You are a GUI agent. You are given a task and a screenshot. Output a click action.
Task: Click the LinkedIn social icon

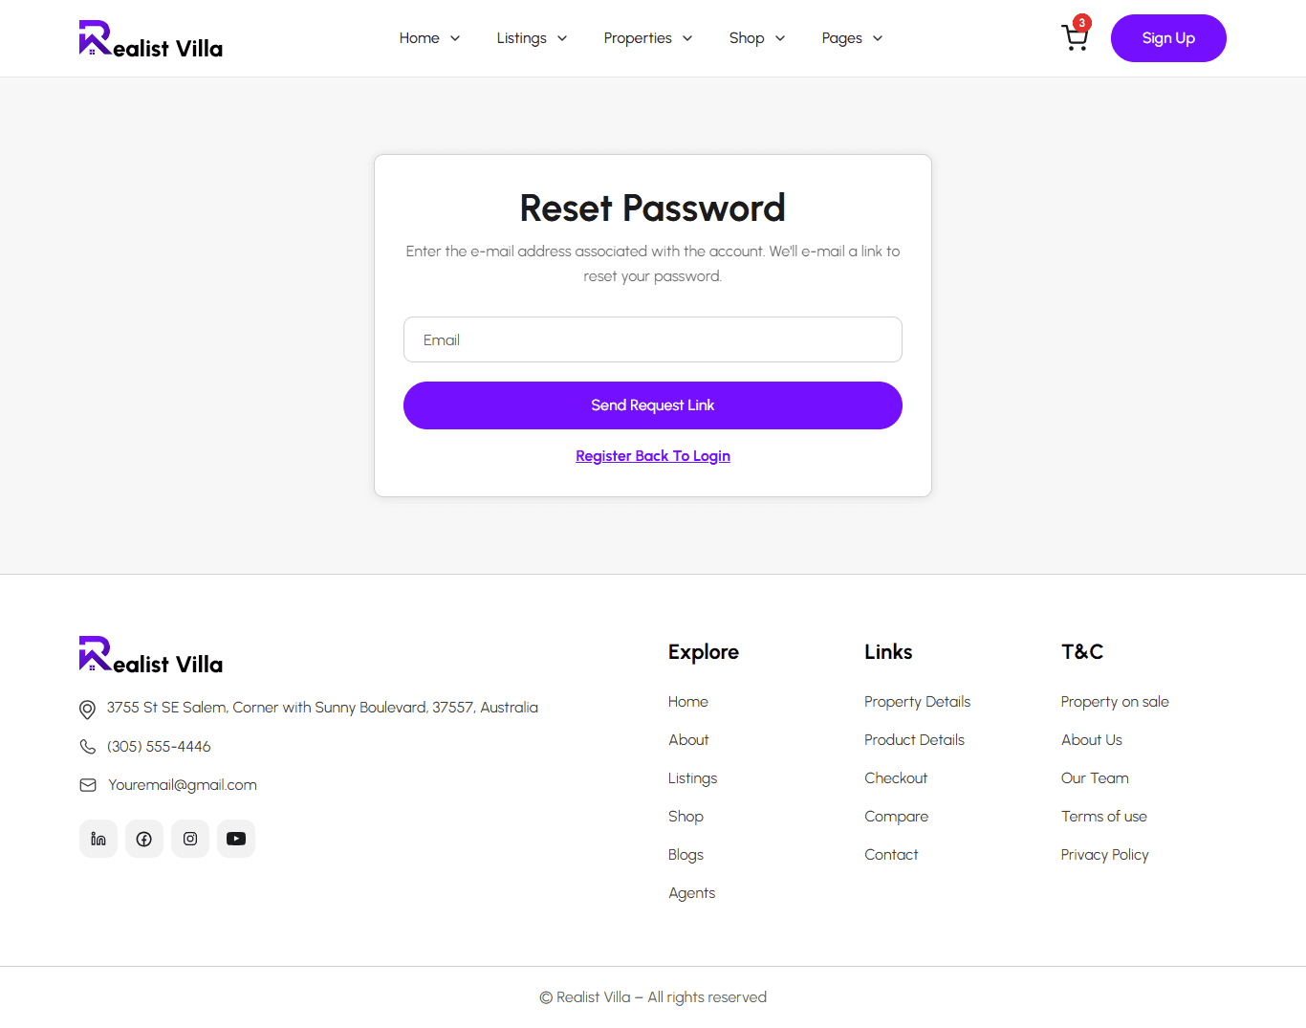98,839
